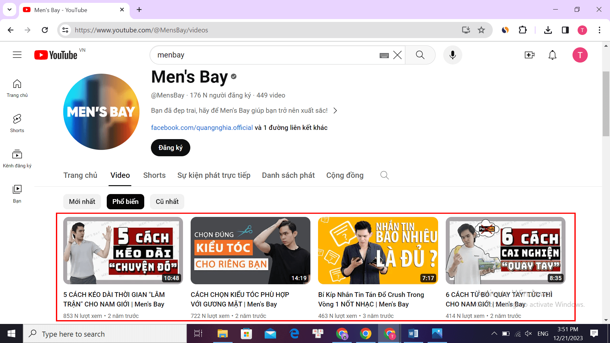Click the Đăng ký subscribe button
This screenshot has width=610, height=343.
(171, 148)
